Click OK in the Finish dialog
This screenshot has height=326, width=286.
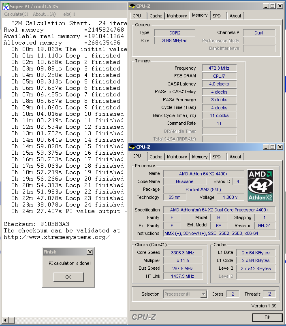(68, 277)
